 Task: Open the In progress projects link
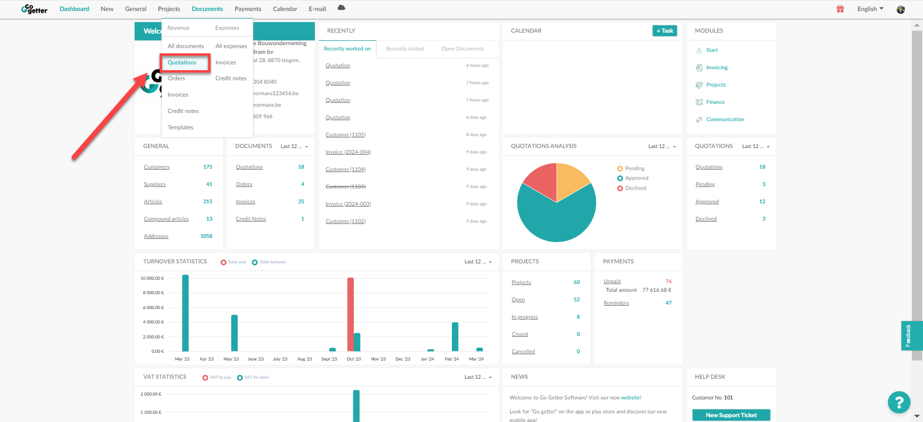[x=524, y=317]
